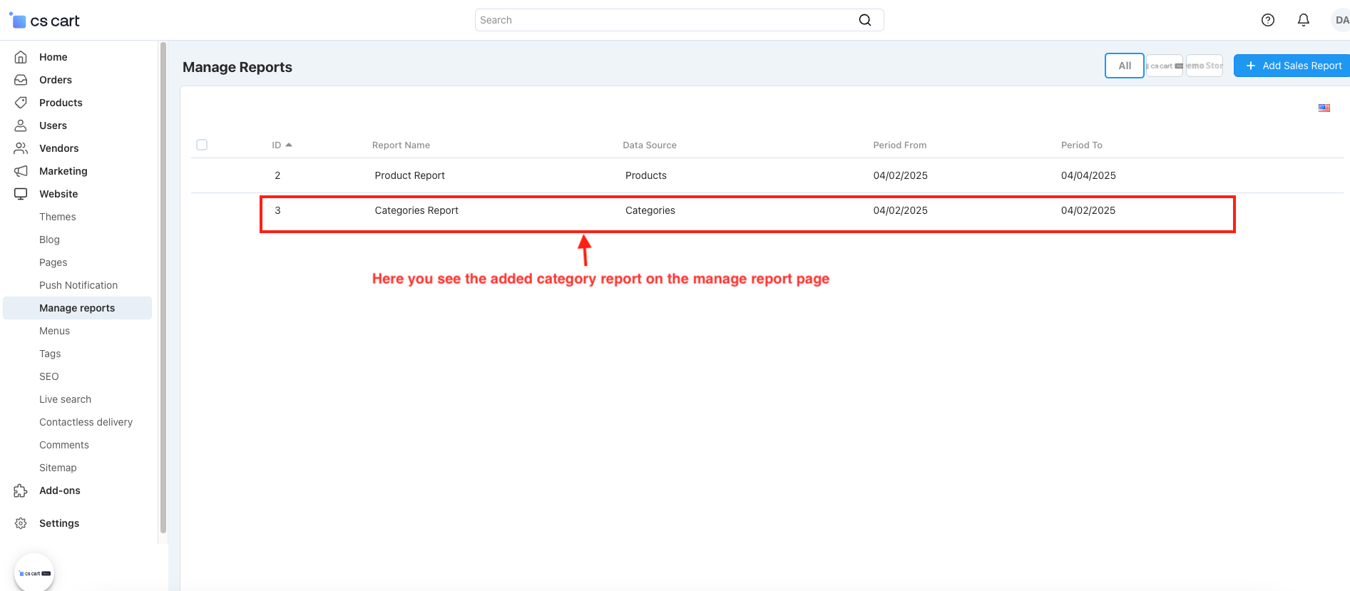Open the Categories Report link
Image resolution: width=1350 pixels, height=591 pixels.
(x=416, y=210)
